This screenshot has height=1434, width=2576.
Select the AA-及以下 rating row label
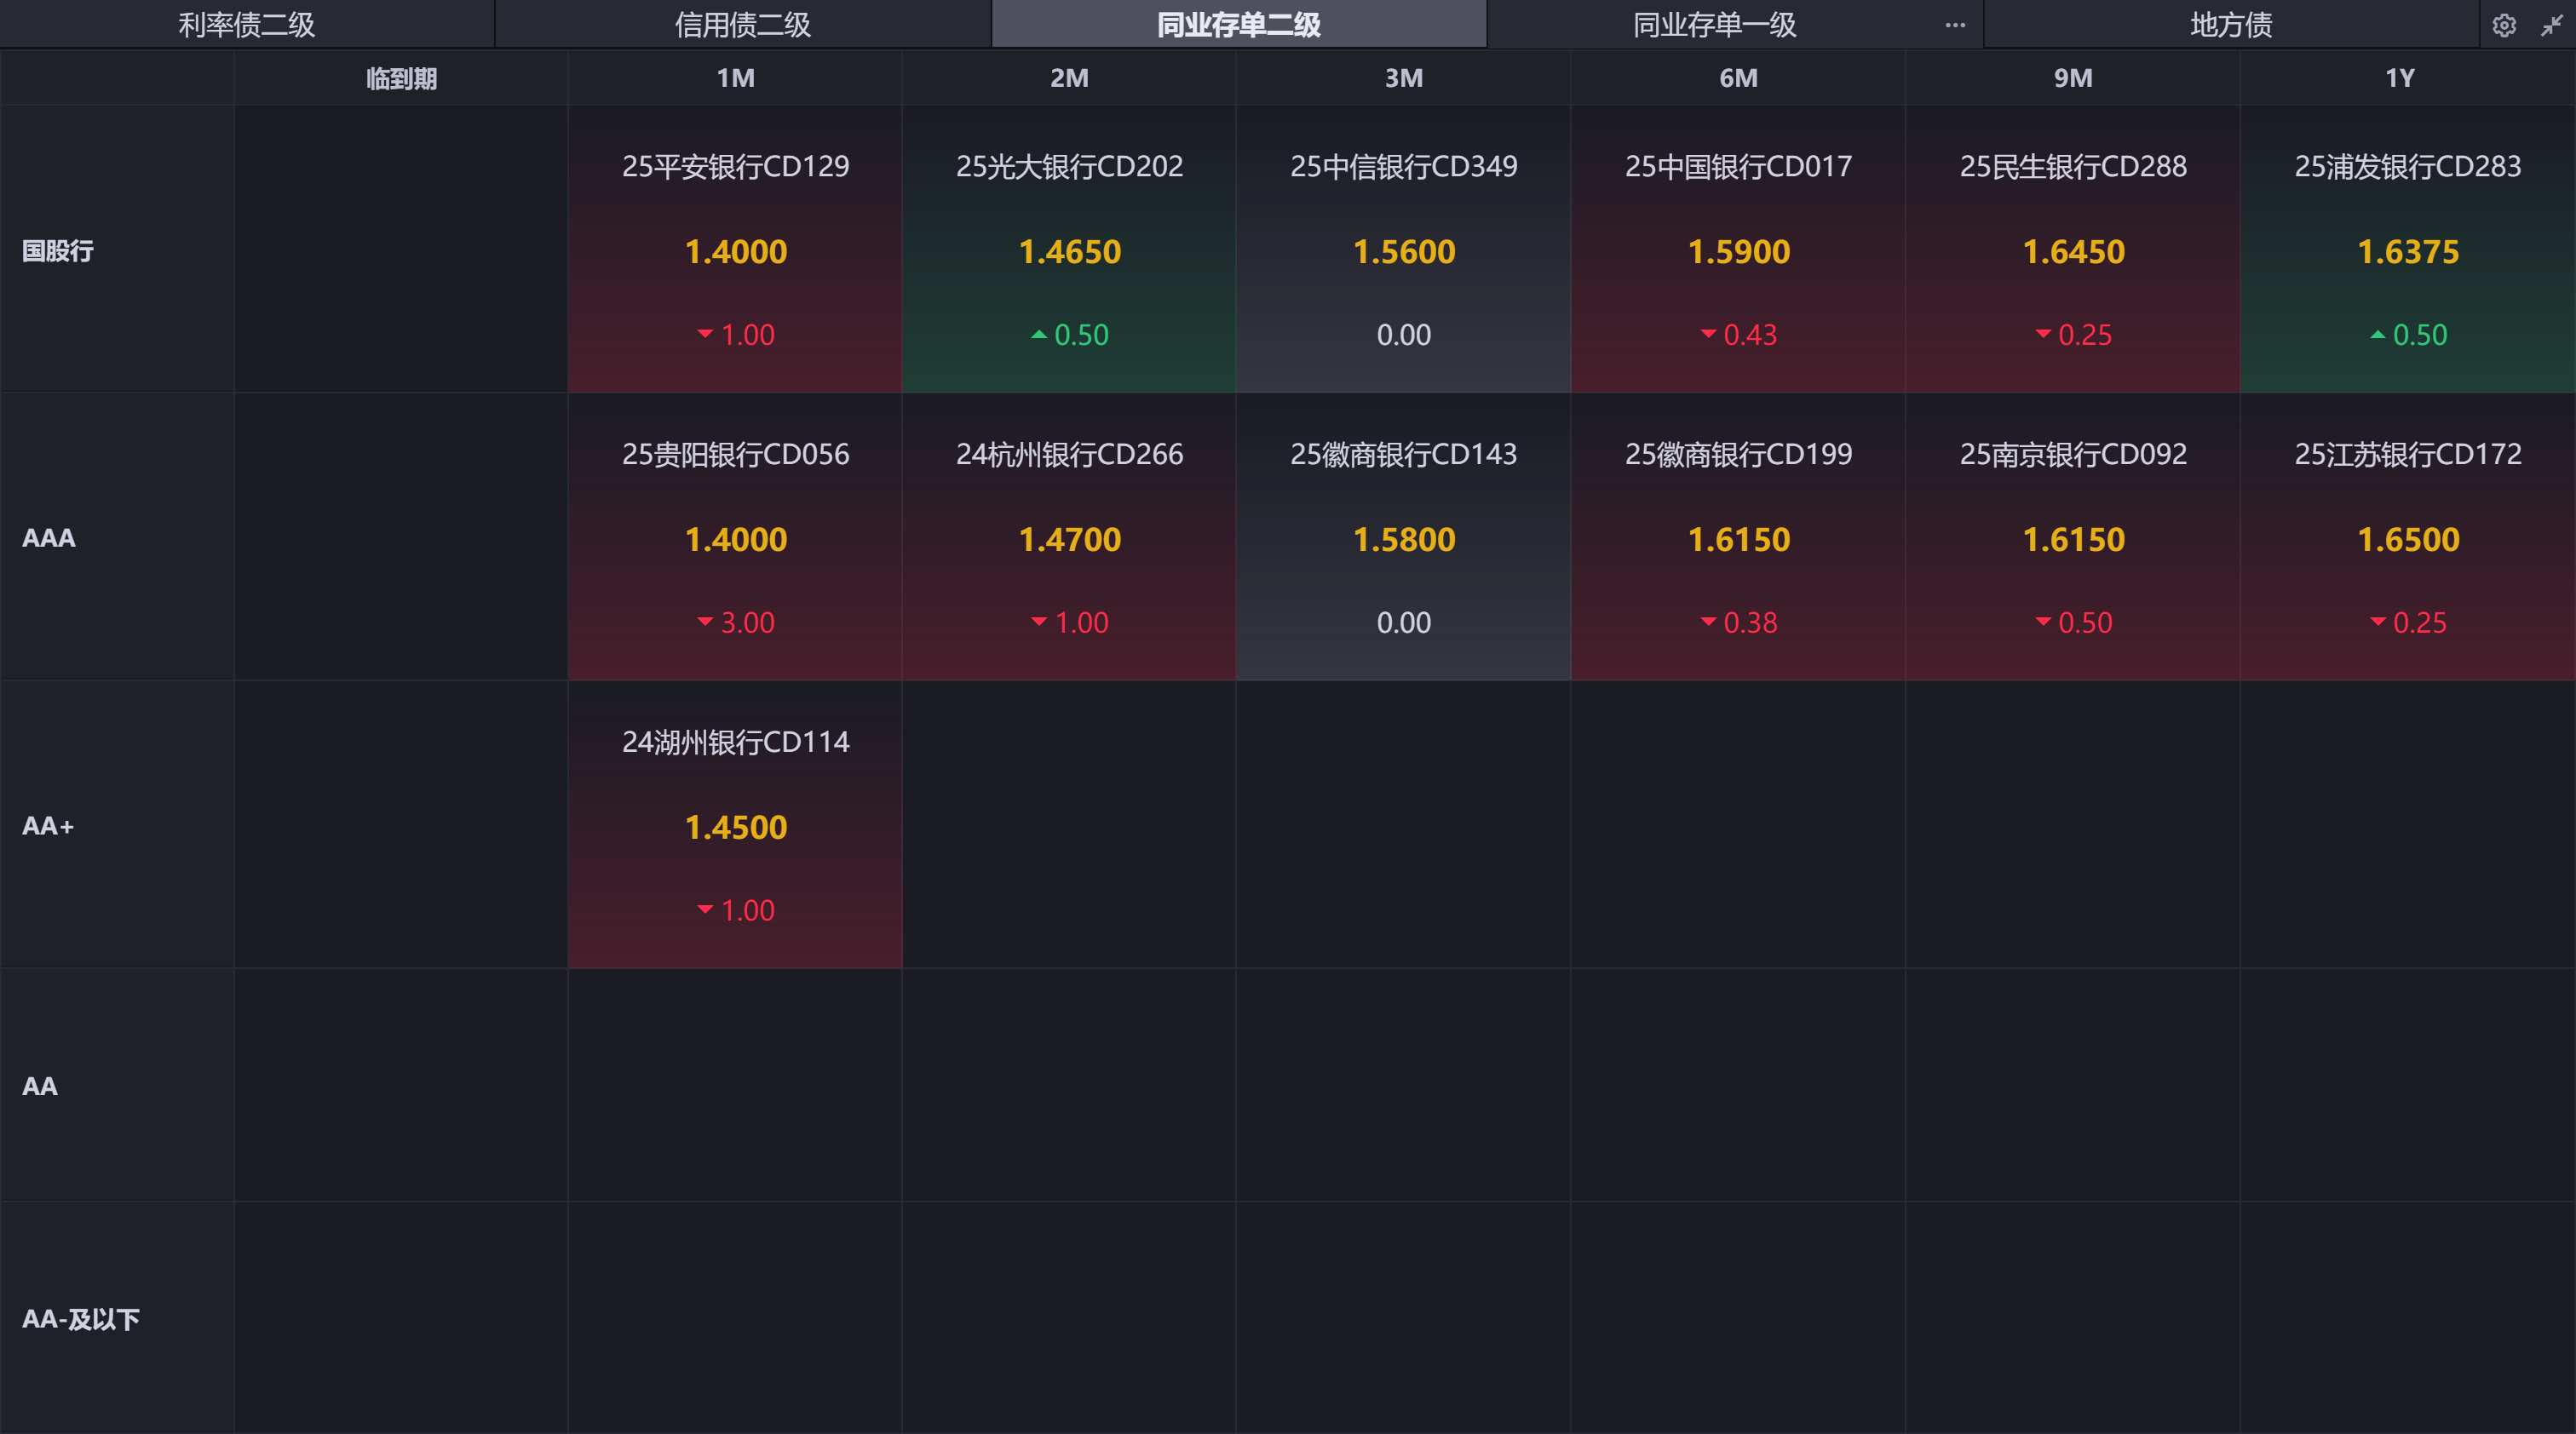pyautogui.click(x=81, y=1319)
